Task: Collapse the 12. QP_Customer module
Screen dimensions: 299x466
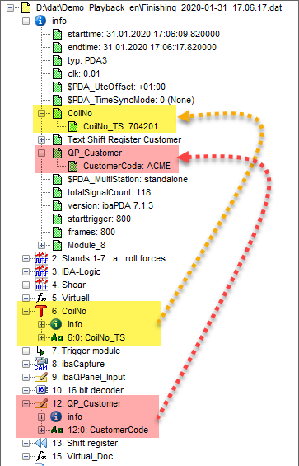Action: pos(26,403)
